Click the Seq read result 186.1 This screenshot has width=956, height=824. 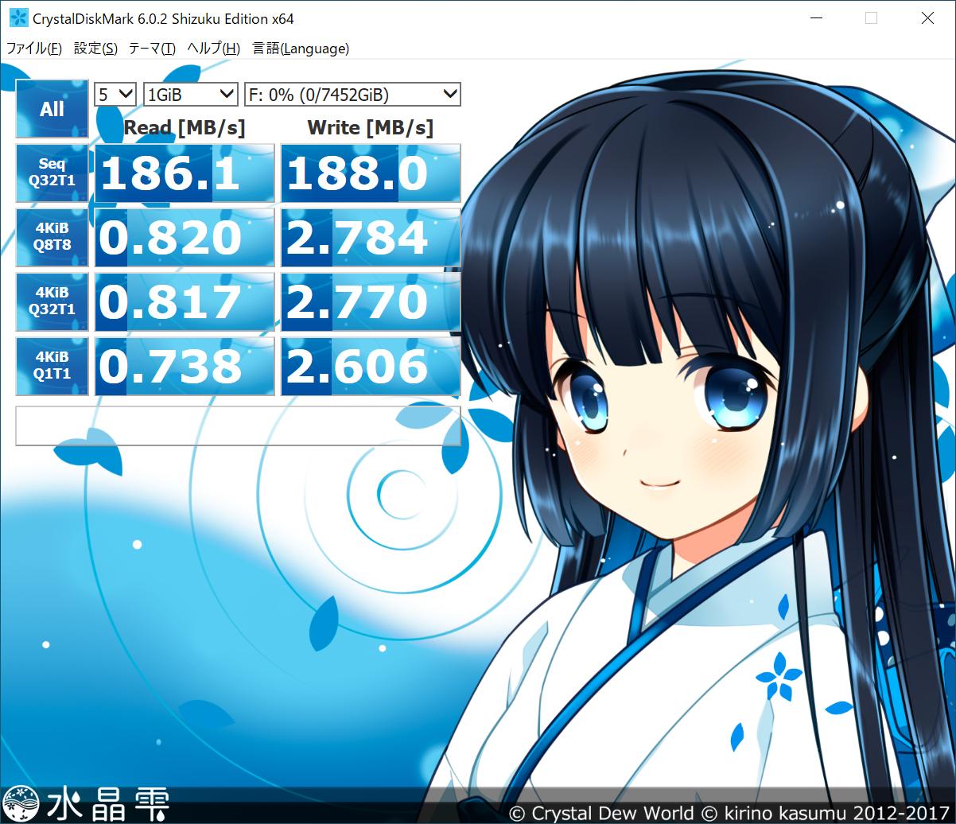click(x=185, y=173)
